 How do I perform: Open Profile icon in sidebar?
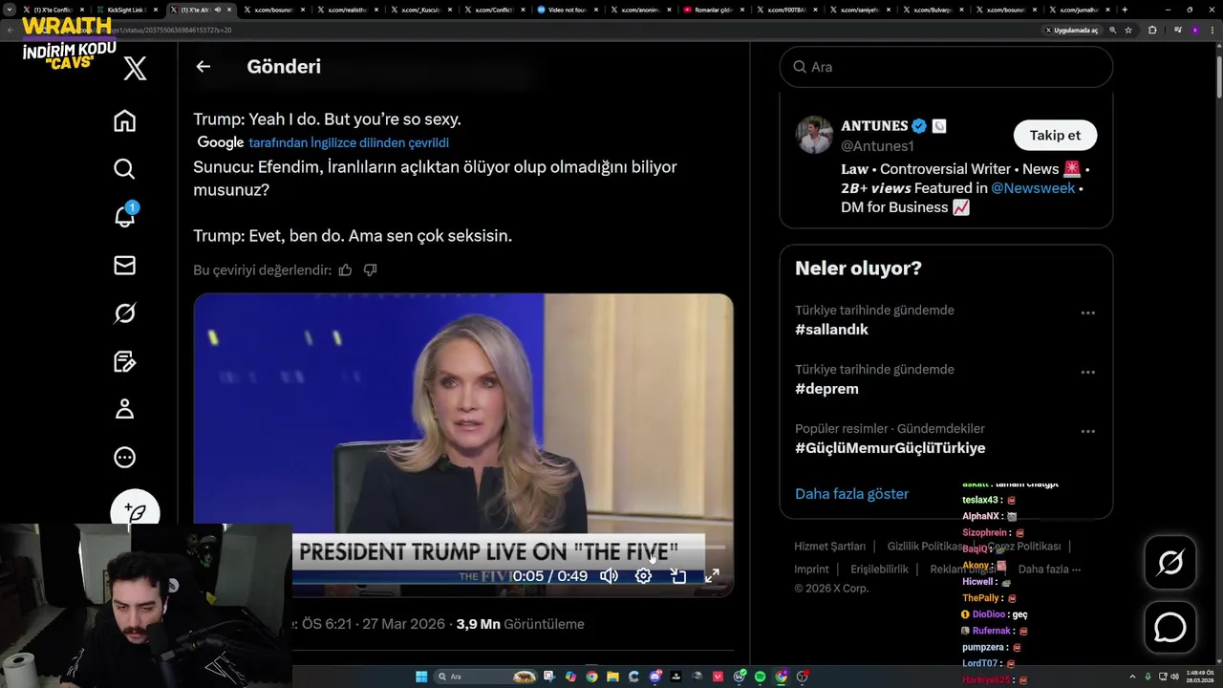coord(124,409)
